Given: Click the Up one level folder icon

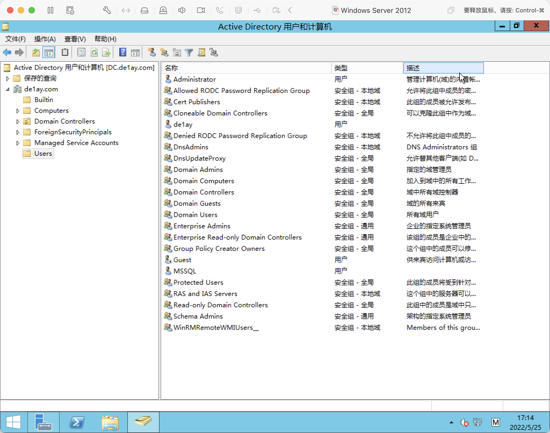Looking at the screenshot, I should tap(36, 52).
